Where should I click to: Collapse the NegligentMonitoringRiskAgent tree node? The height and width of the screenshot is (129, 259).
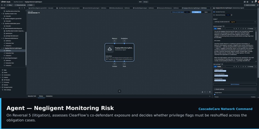pos(2,48)
